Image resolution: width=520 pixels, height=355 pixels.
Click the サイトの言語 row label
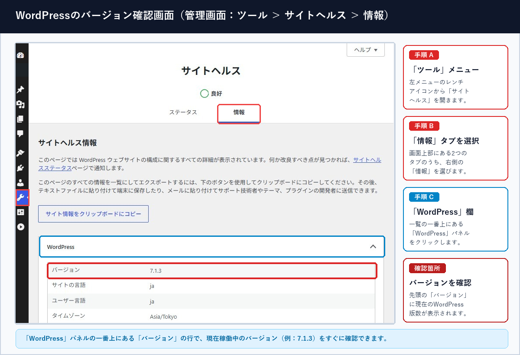pyautogui.click(x=68, y=285)
